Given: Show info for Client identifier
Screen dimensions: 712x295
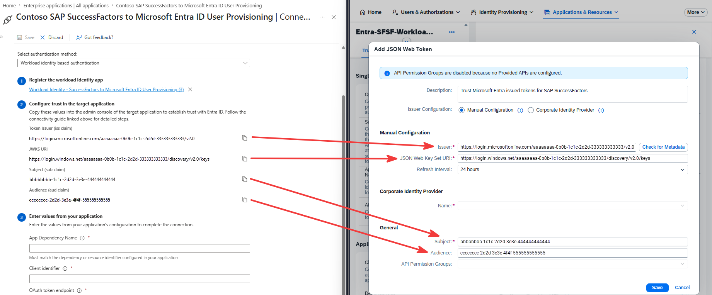Looking at the screenshot, I should point(65,269).
